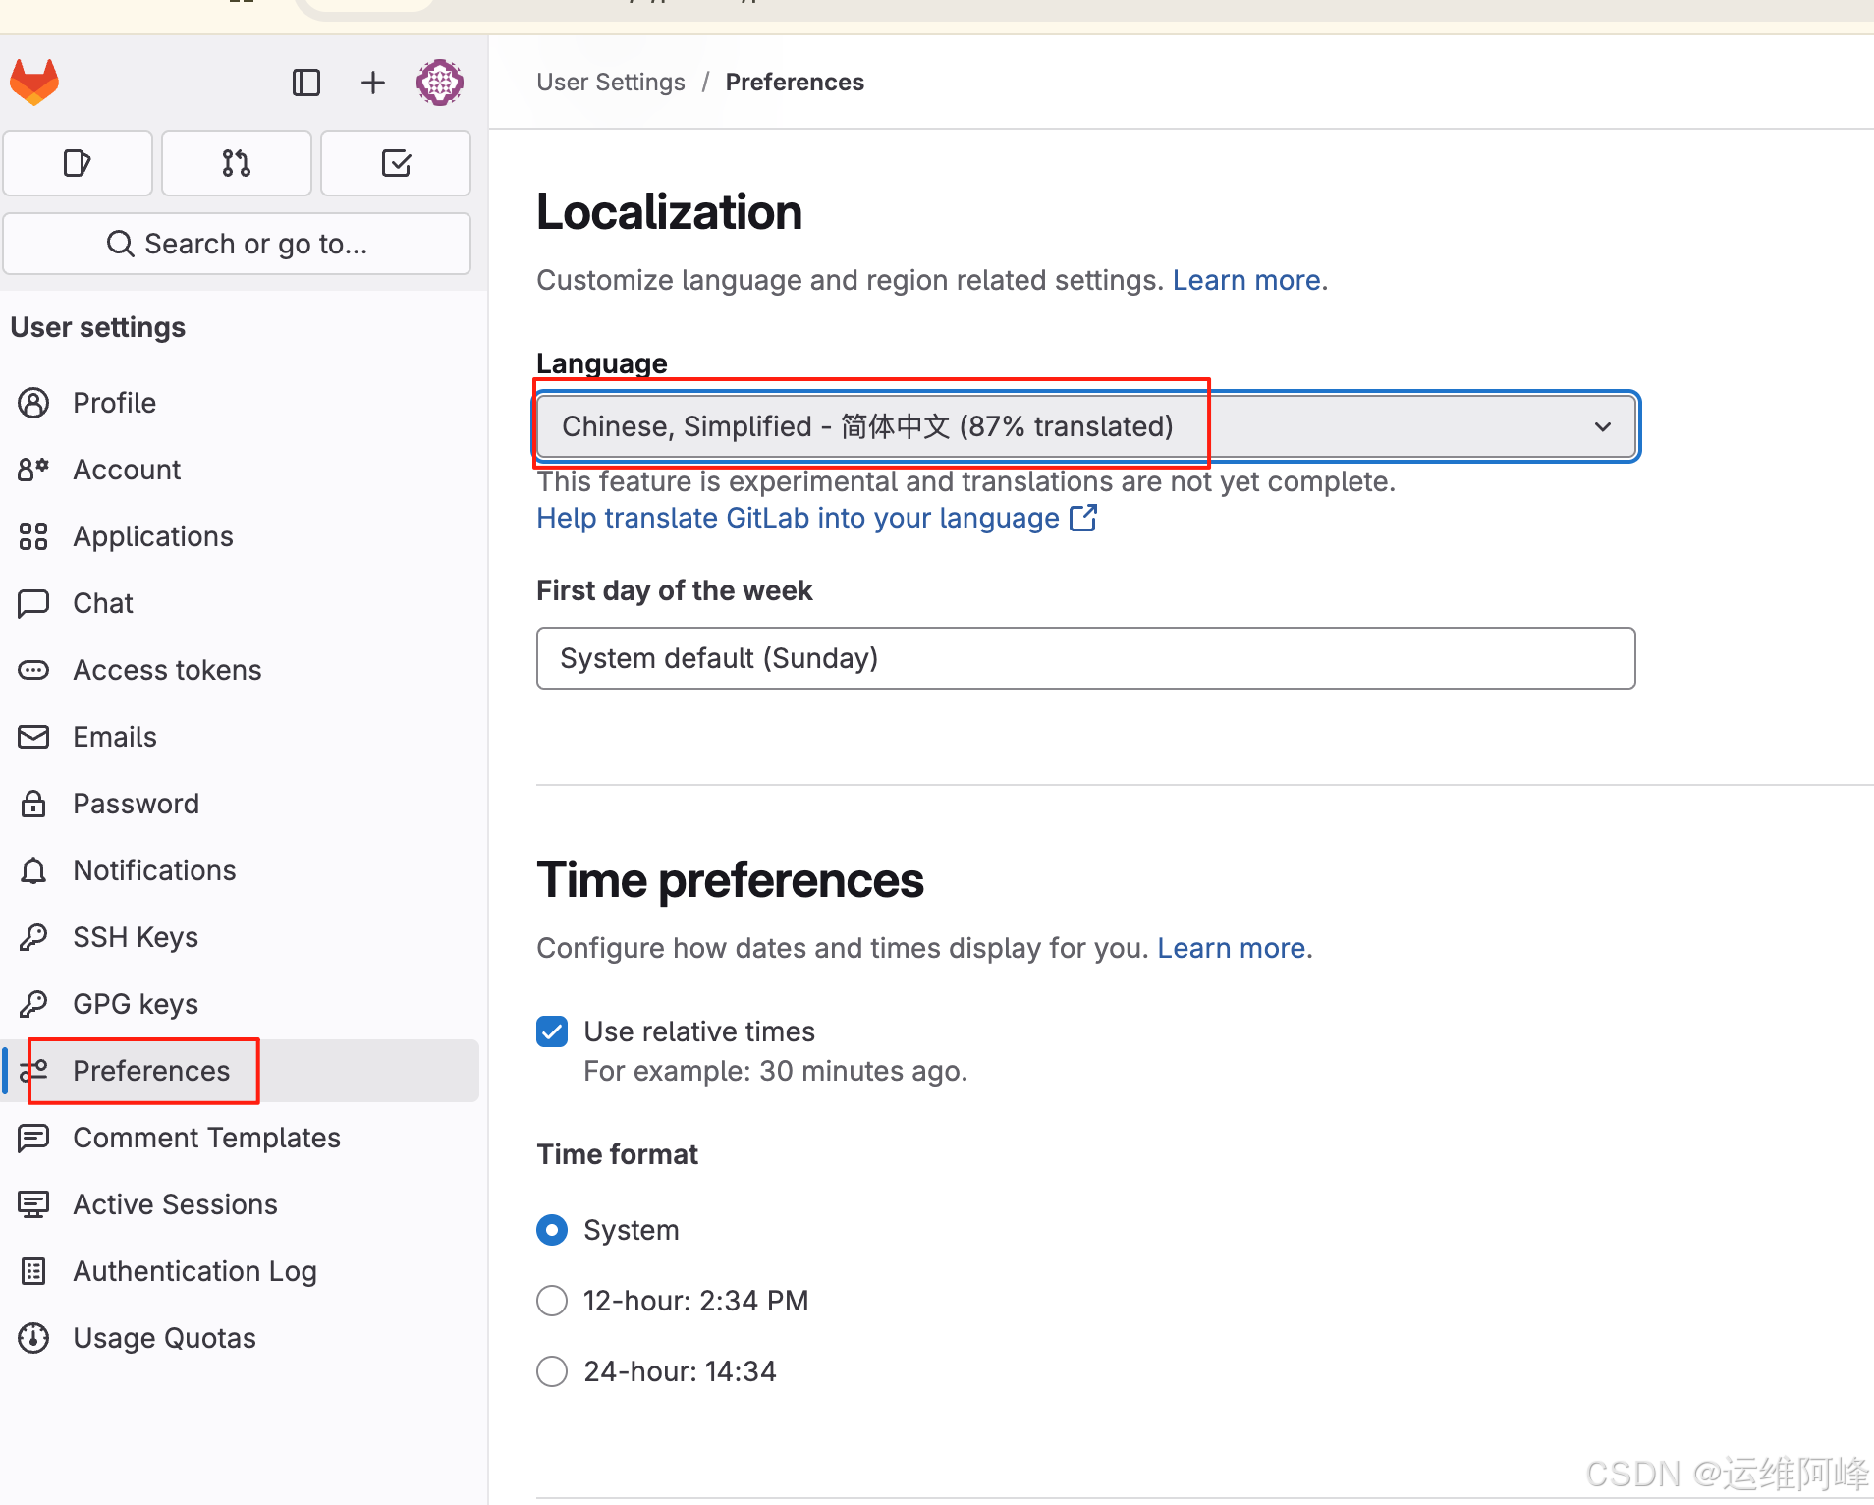
Task: Open the to-do list icon
Action: point(395,162)
